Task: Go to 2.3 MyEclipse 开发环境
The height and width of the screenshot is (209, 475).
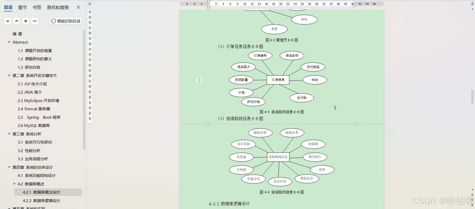Action: (38, 101)
